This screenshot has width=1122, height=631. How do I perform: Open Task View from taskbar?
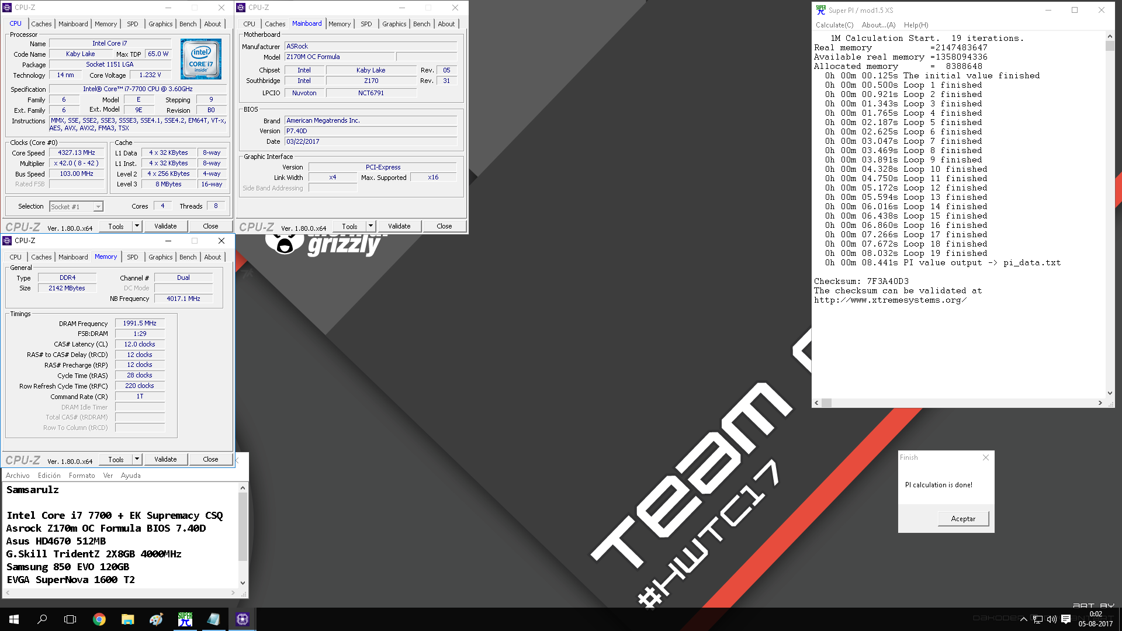(x=70, y=619)
